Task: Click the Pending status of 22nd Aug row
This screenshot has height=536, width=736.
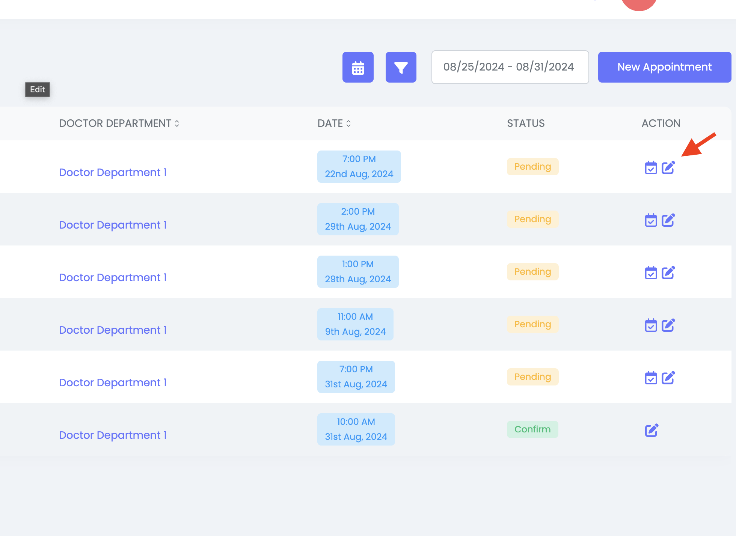Action: [x=532, y=167]
